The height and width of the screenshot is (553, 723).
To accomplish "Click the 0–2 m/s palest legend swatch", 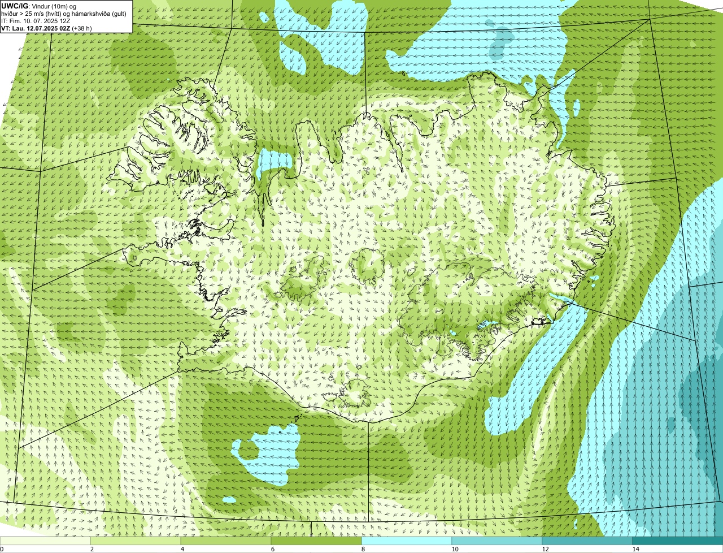I will tap(45, 541).
